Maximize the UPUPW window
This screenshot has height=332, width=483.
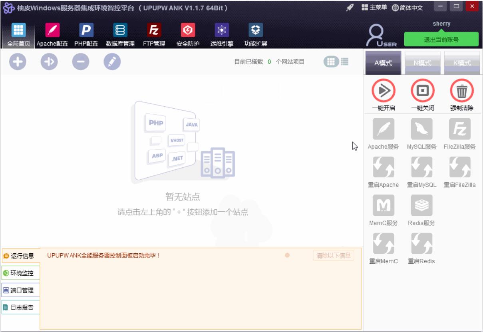(x=456, y=6)
